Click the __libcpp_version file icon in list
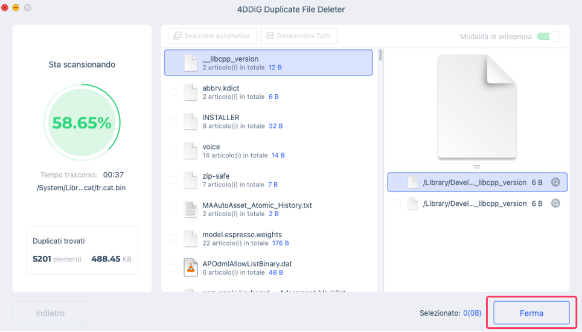582x332 pixels. click(x=191, y=63)
